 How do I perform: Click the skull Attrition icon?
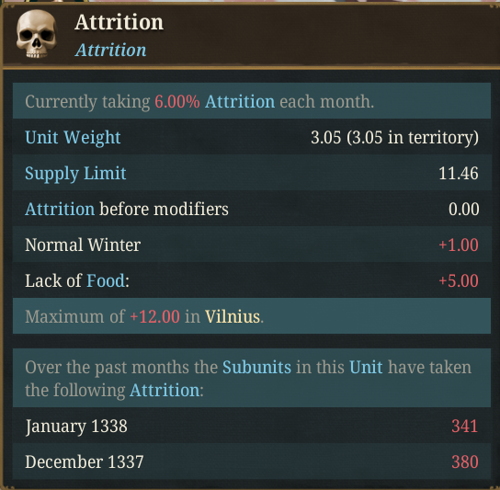click(x=36, y=34)
